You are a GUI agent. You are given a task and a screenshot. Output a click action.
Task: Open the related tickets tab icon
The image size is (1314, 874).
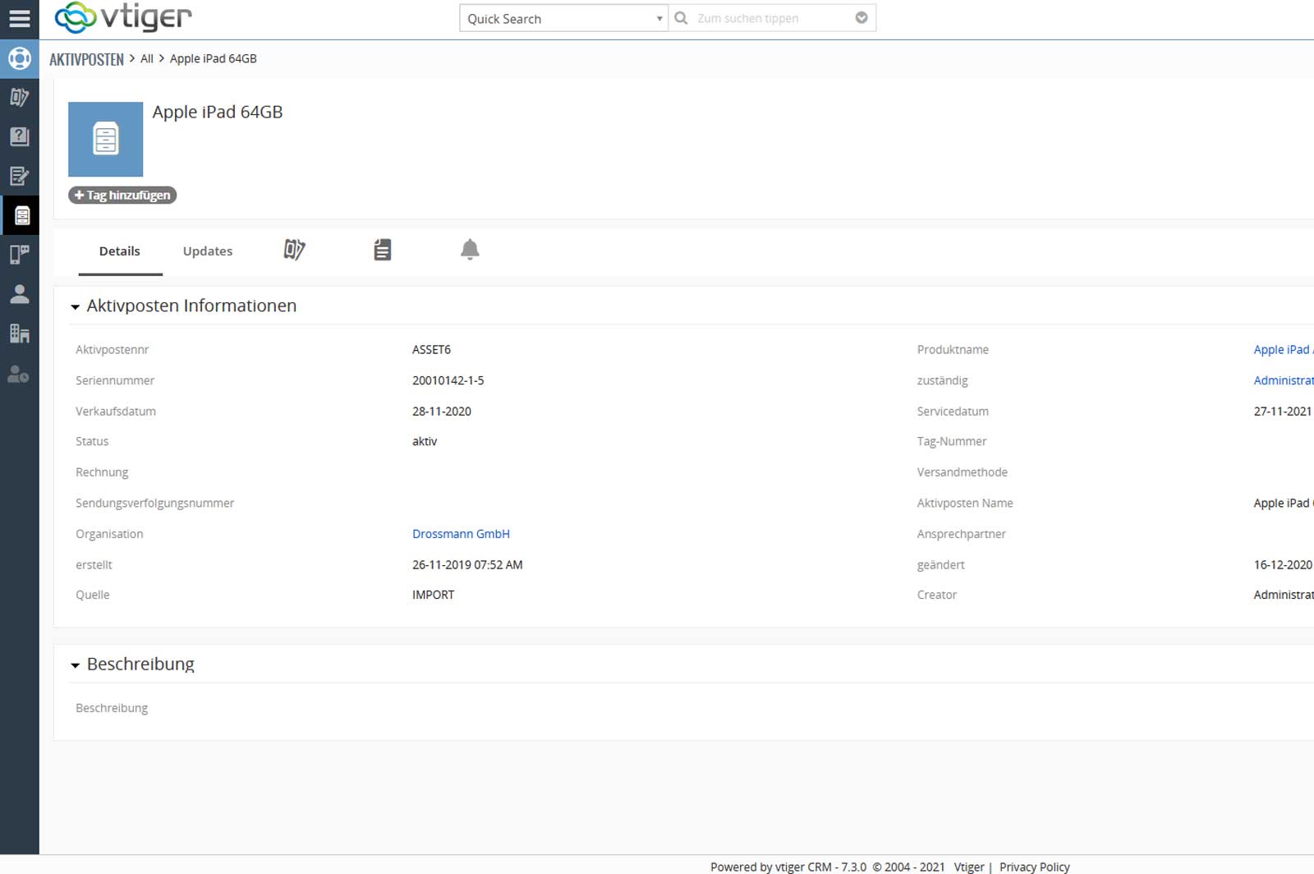(294, 250)
